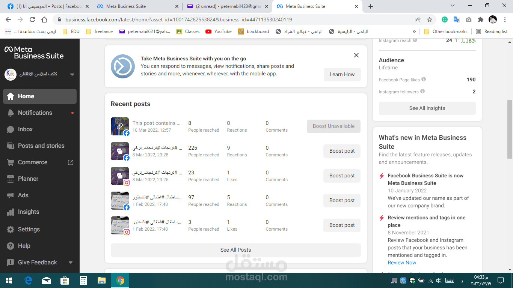Open the Commerce cart icon

click(x=11, y=162)
